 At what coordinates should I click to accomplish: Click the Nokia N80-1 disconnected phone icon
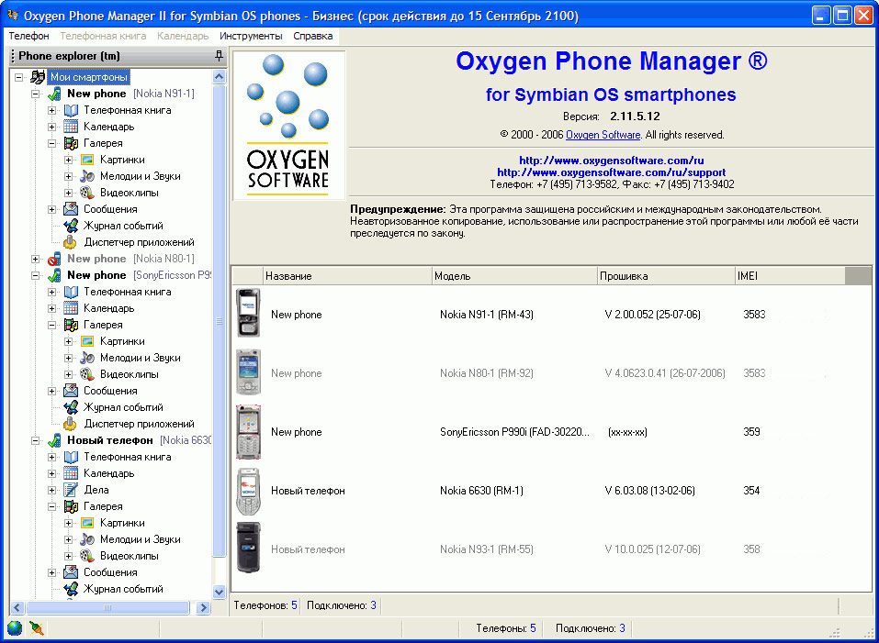[x=54, y=259]
